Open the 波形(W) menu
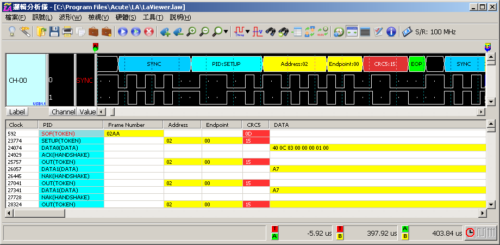The height and width of the screenshot is (245, 500). click(x=70, y=17)
